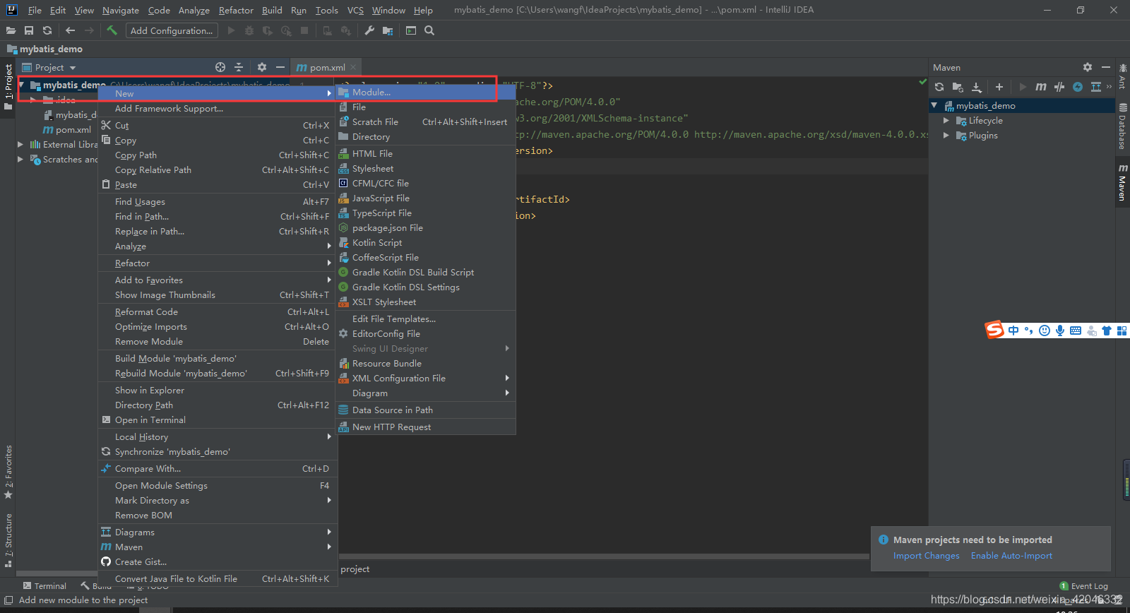This screenshot has height=613, width=1130.
Task: Toggle Maven Offline Mode
Action: 1059,87
